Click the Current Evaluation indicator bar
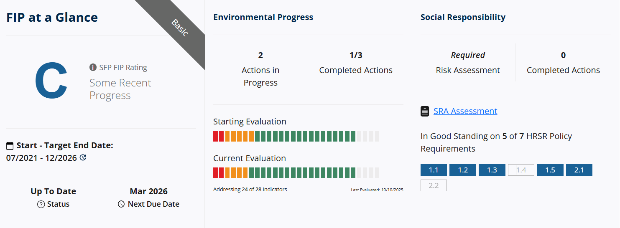The width and height of the screenshot is (620, 228). click(x=296, y=173)
